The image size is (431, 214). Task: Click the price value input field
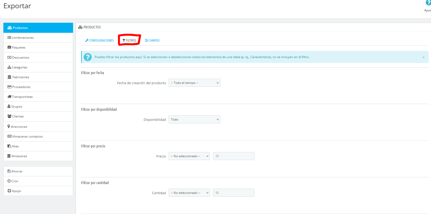point(233,156)
